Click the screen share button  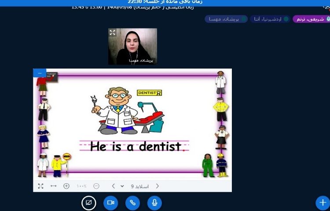(89, 203)
